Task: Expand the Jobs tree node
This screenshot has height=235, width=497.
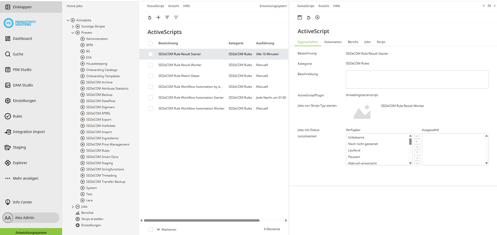Action: pos(73,207)
